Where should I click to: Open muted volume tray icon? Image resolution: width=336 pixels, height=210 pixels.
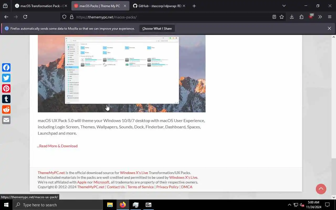click(x=302, y=205)
